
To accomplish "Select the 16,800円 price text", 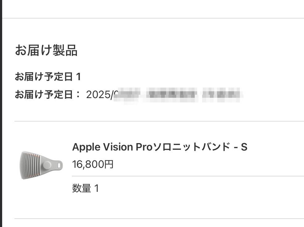I will click(x=93, y=164).
